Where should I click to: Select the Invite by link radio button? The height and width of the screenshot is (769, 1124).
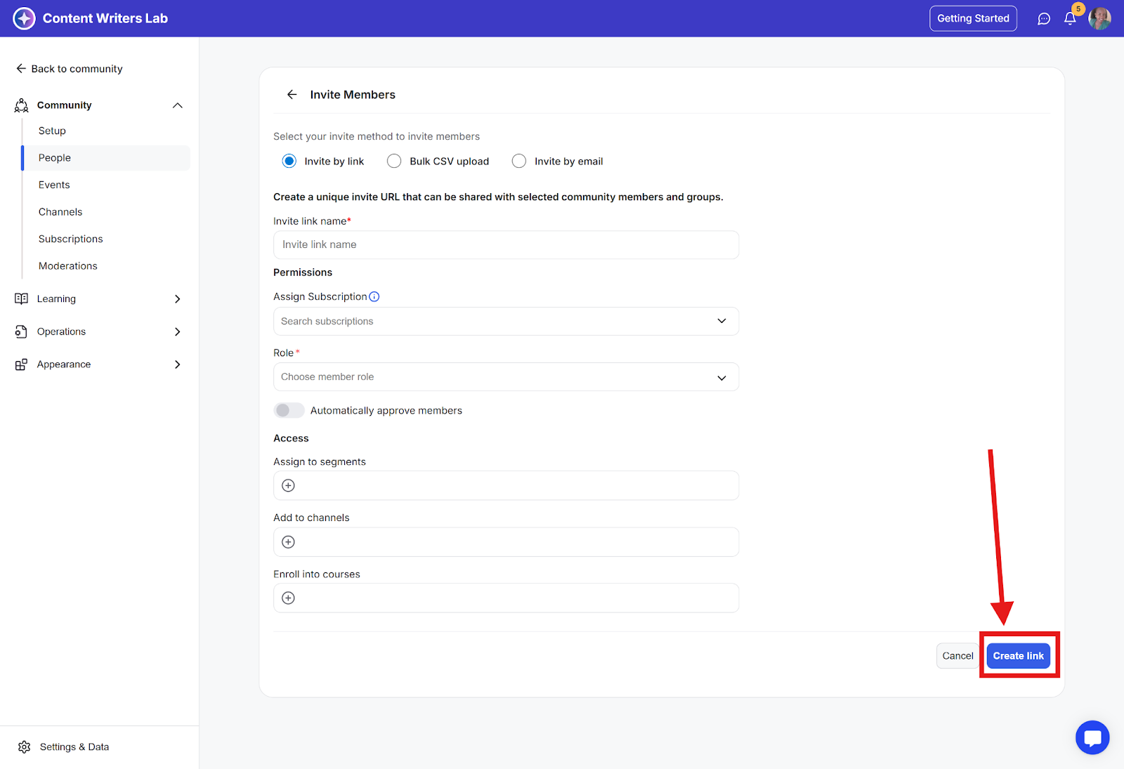point(289,161)
